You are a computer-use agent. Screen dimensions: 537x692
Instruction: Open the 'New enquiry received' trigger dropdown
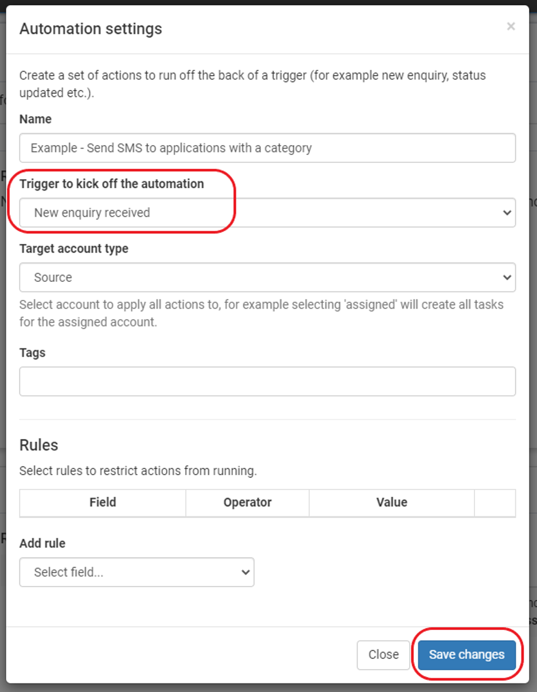267,212
